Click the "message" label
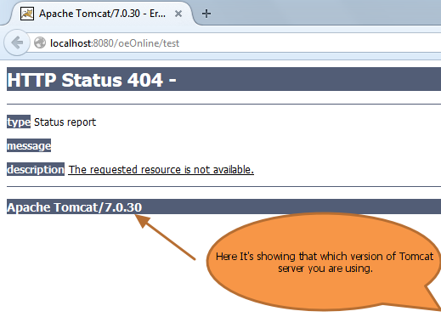The height and width of the screenshot is (317, 441). pos(29,145)
